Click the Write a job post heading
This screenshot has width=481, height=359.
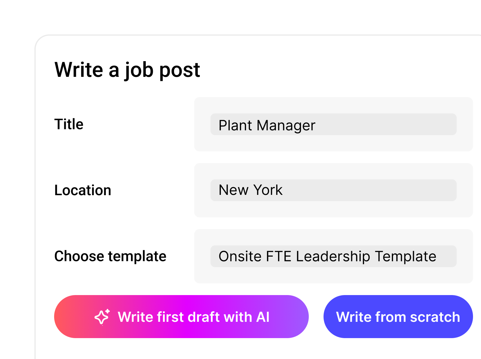[127, 70]
